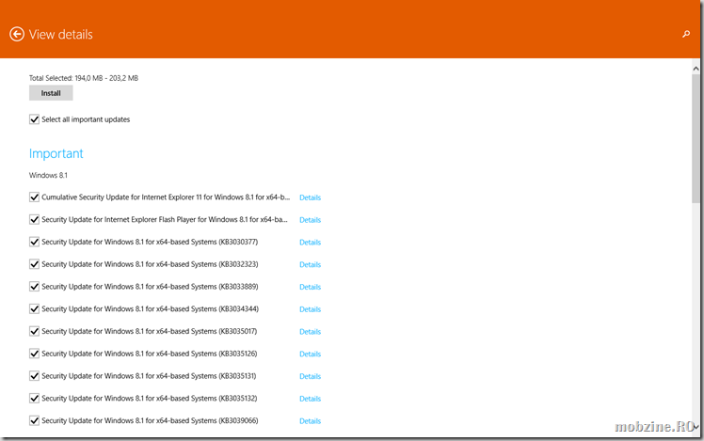Deselect update KB3030377 checkbox
Screen dimensions: 704x441
tap(35, 242)
